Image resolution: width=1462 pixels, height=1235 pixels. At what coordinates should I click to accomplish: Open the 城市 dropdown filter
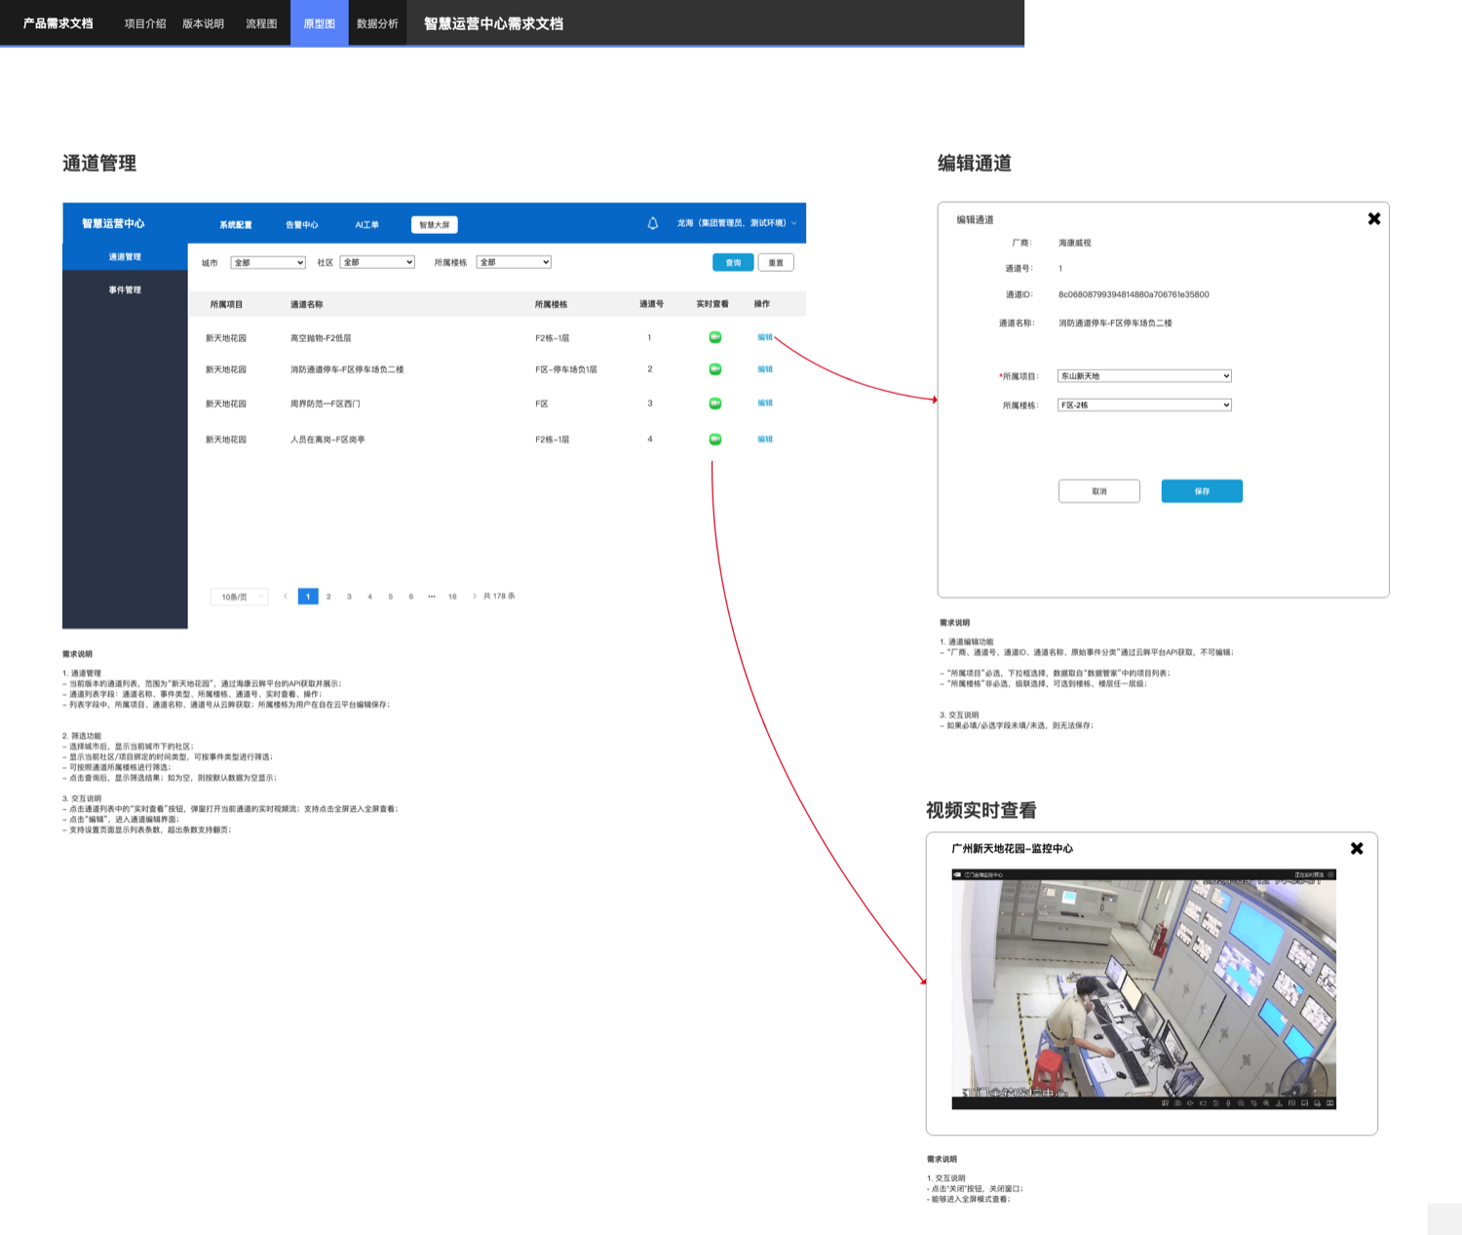[x=268, y=262]
